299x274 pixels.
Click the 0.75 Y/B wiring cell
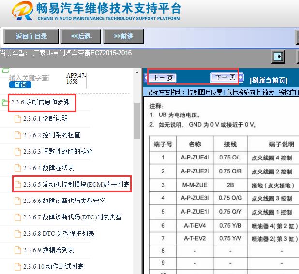(230, 226)
